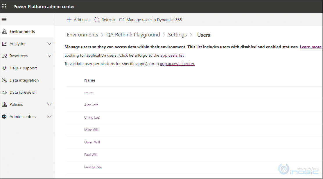Click the Users breadcrumb

click(204, 35)
